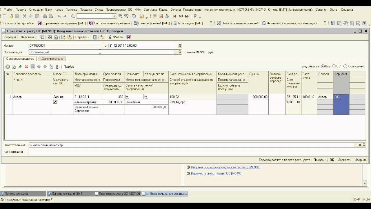Toggle the Начислять амортизацию checkbox in Ангар row
371x209 pixels.
tap(127, 97)
